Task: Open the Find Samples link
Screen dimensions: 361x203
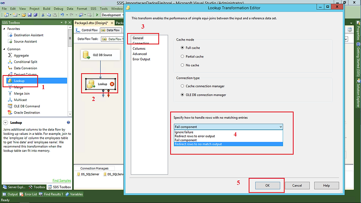Action: pyautogui.click(x=62, y=181)
